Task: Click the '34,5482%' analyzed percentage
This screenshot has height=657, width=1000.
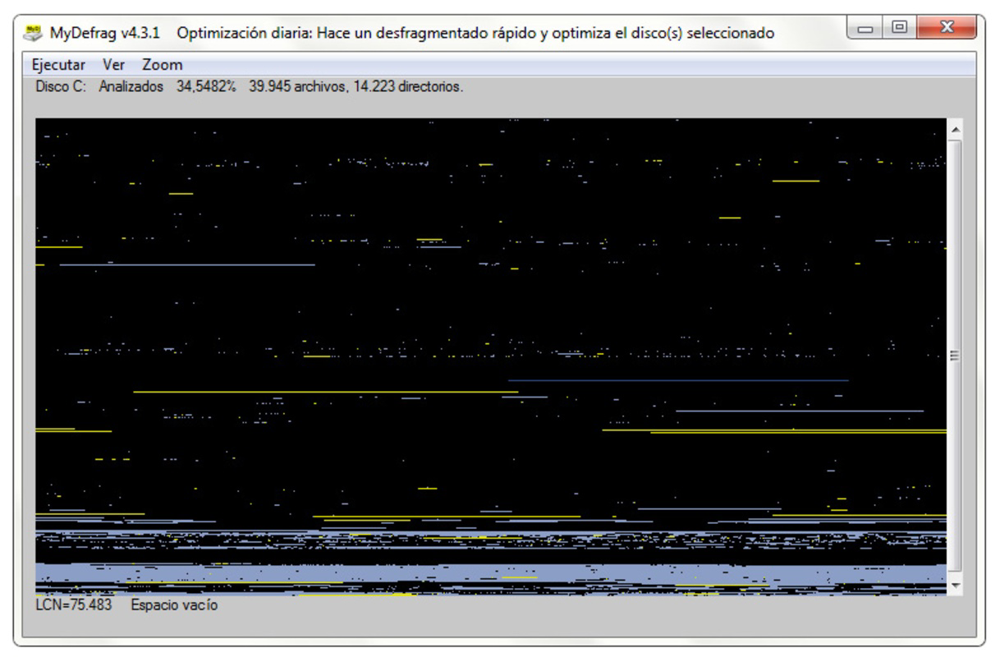Action: click(206, 86)
